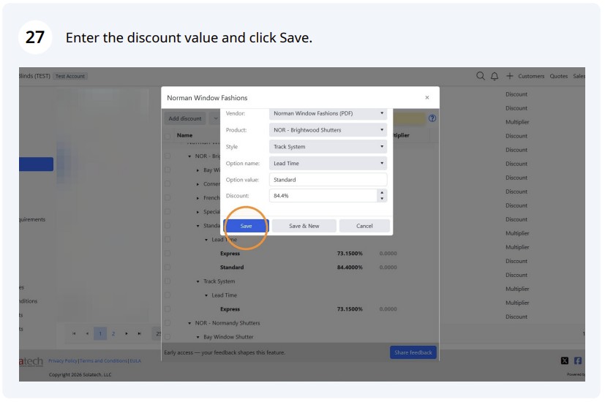Click the 84.4000% discount value
The height and width of the screenshot is (402, 605).
pyautogui.click(x=350, y=267)
